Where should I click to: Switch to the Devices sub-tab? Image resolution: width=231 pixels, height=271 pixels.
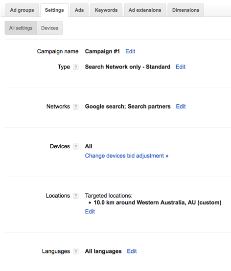(x=49, y=28)
